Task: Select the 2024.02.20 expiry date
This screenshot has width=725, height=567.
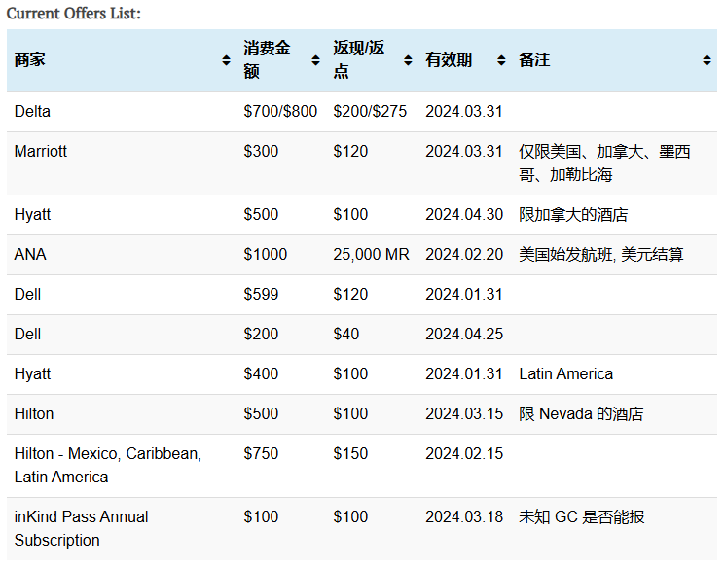Action: click(464, 254)
